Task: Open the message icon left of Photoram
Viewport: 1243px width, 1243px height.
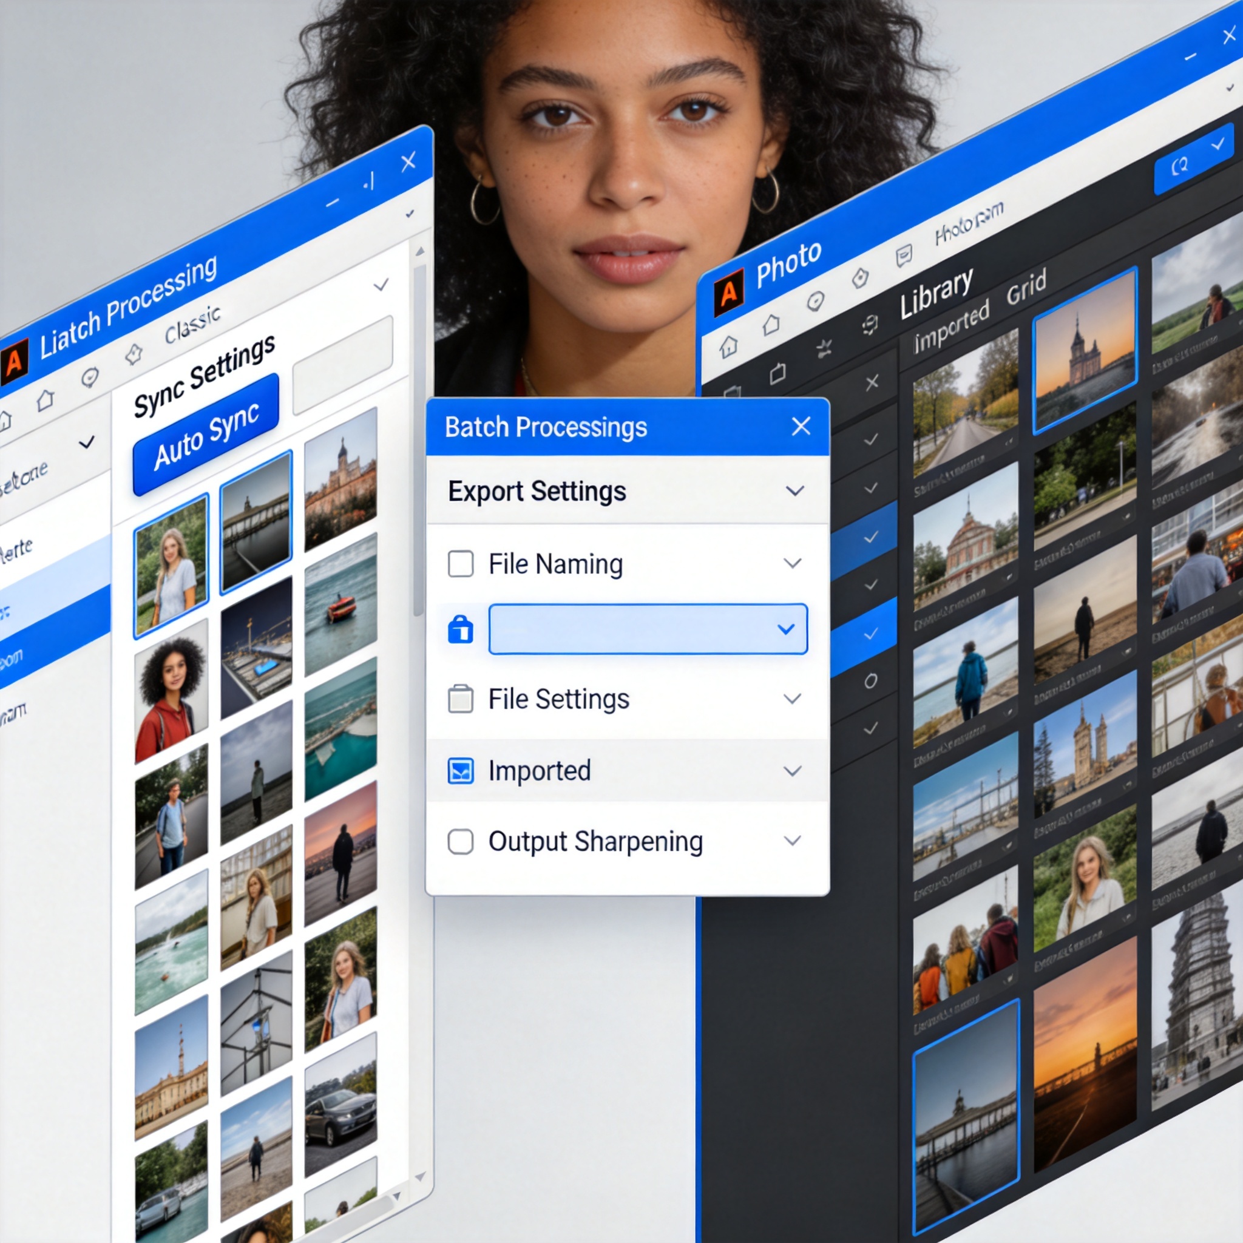Action: [904, 256]
